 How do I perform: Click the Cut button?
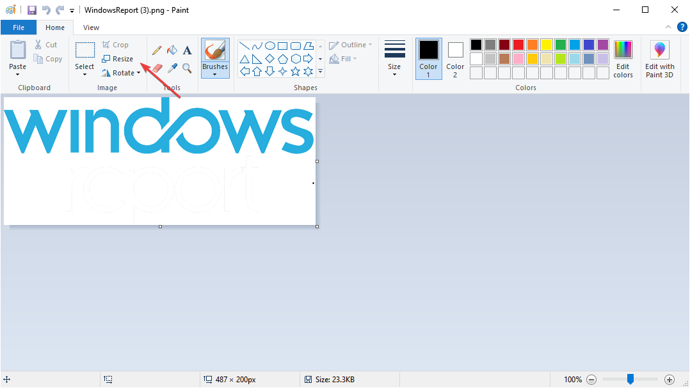(46, 45)
